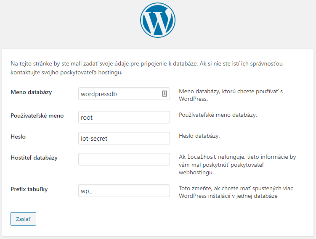This screenshot has width=316, height=239.
Task: Click the autofill icon in database name field
Action: (x=165, y=94)
